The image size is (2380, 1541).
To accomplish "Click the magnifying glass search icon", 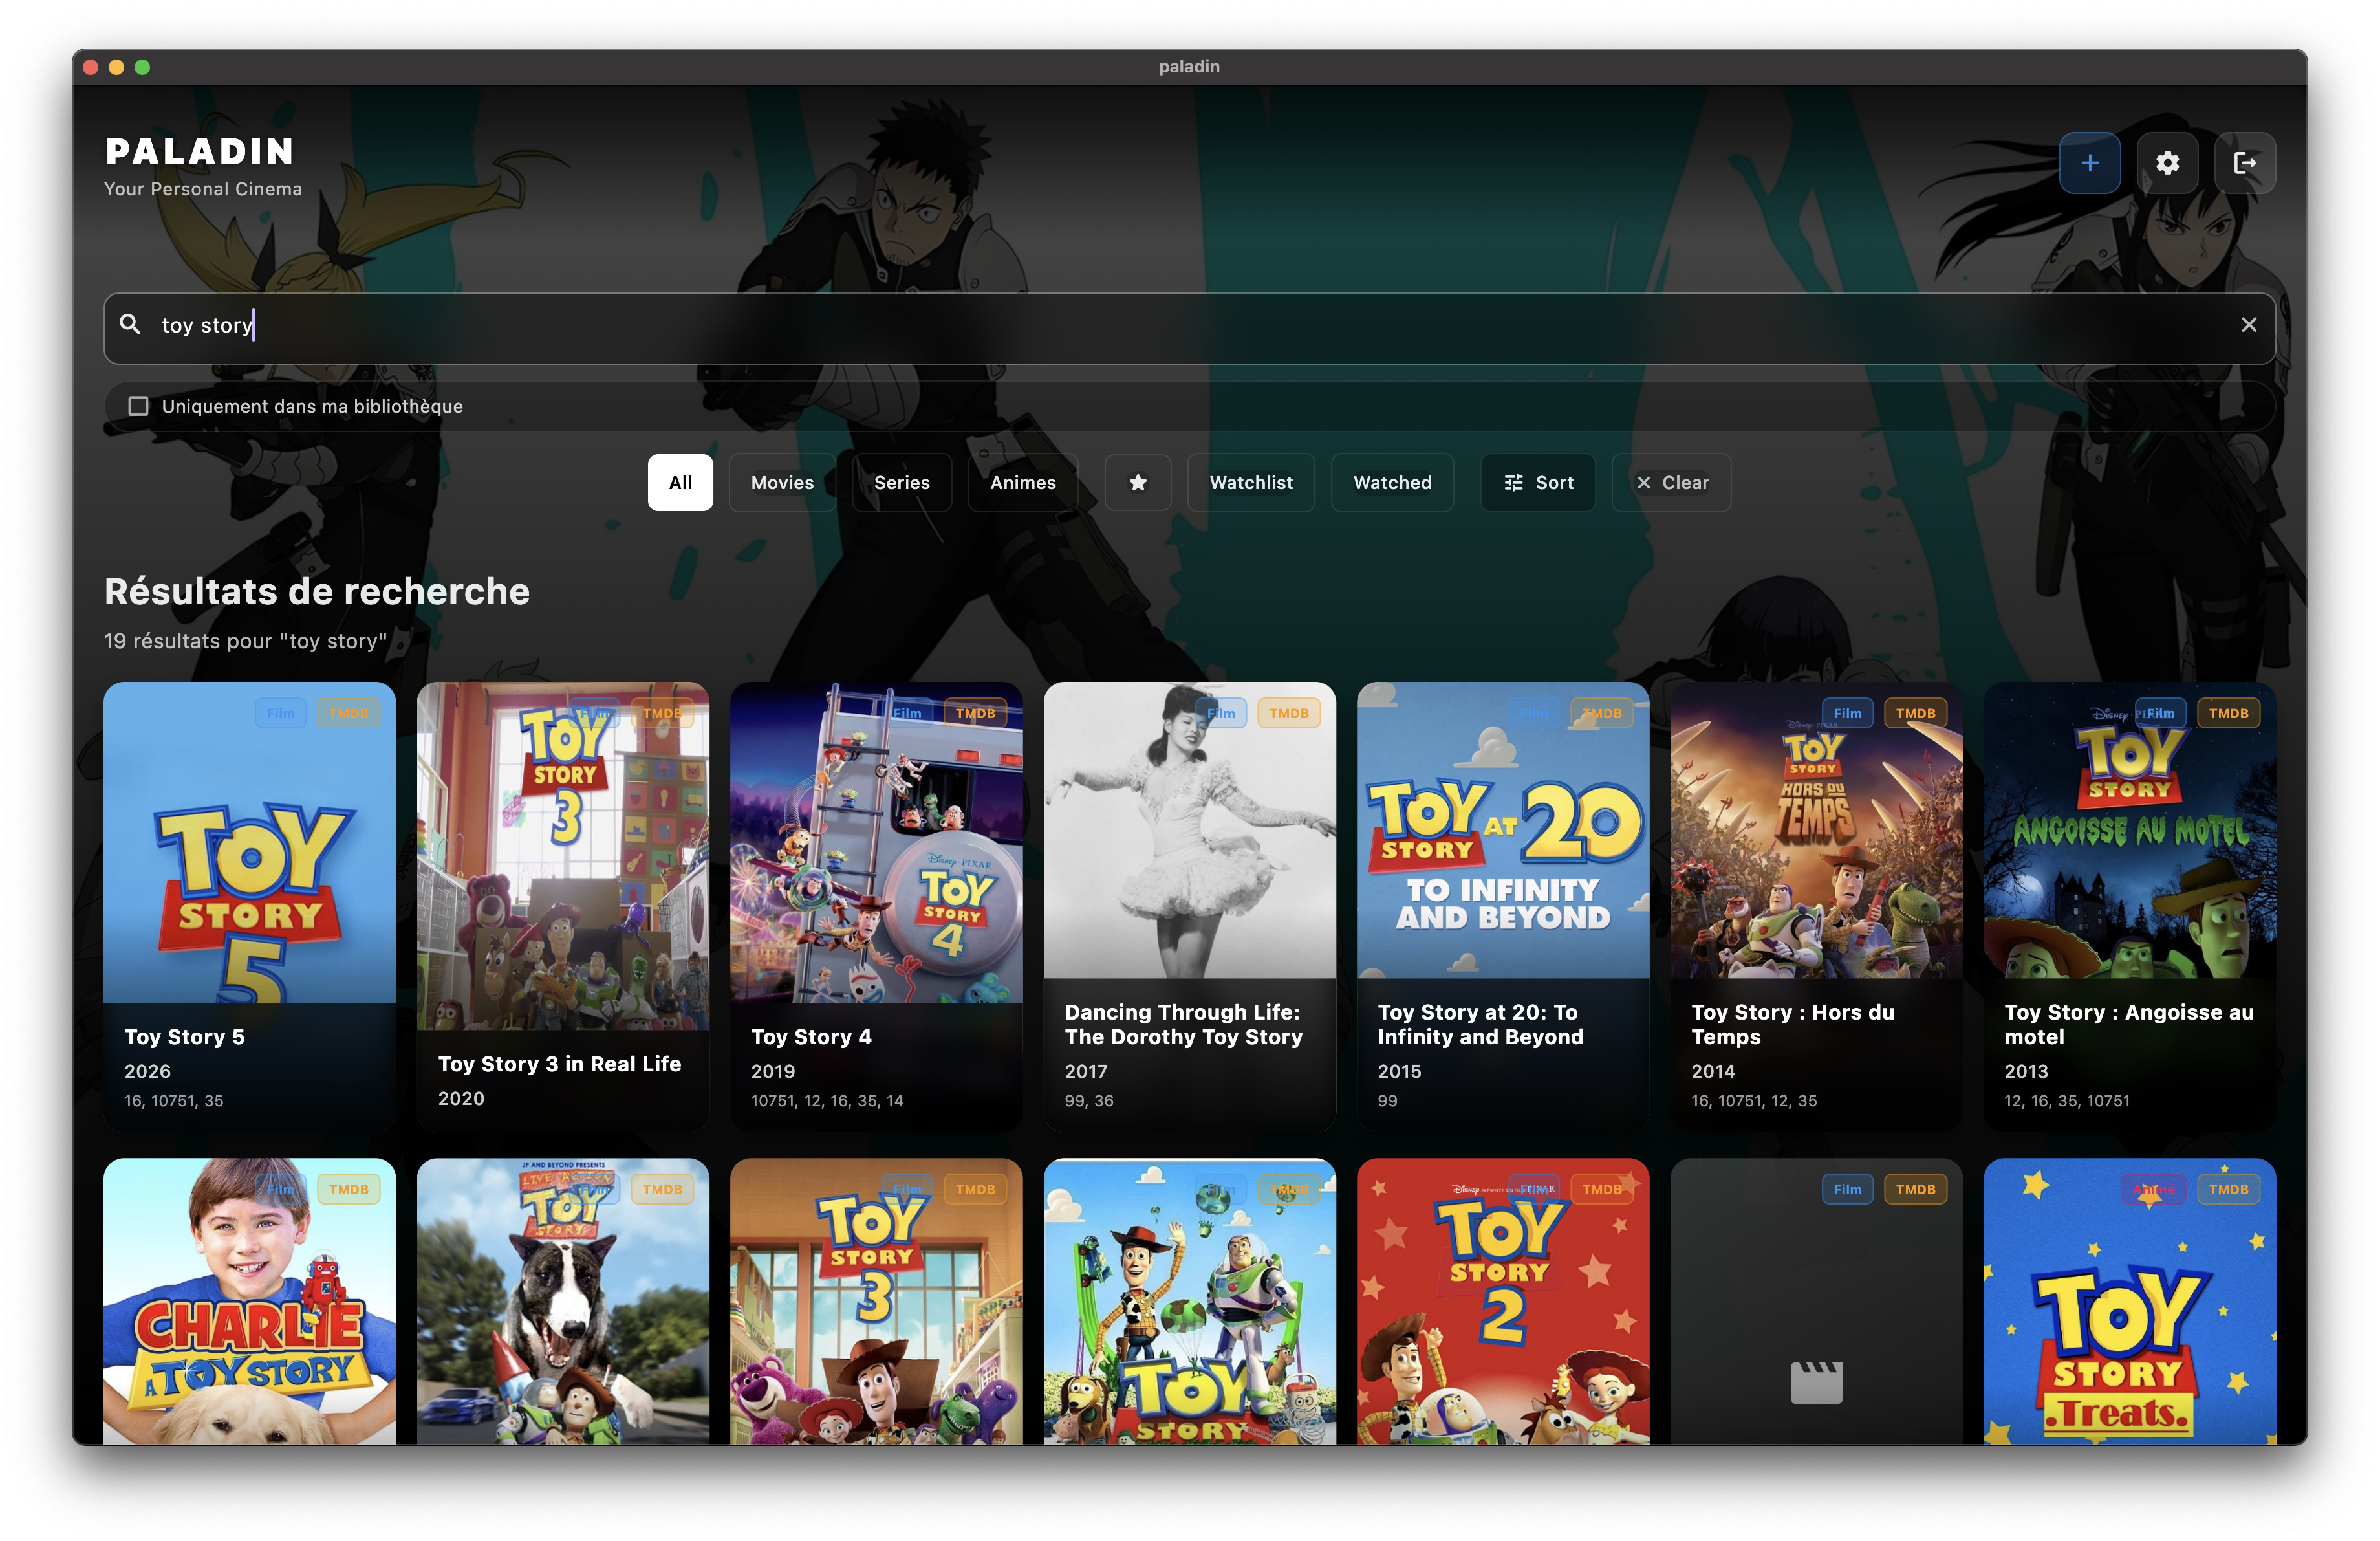I will point(130,324).
